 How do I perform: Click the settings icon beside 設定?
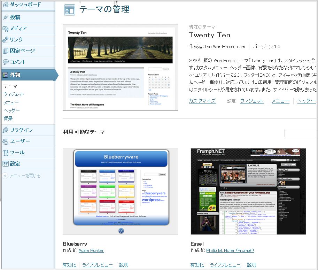(x=5, y=164)
